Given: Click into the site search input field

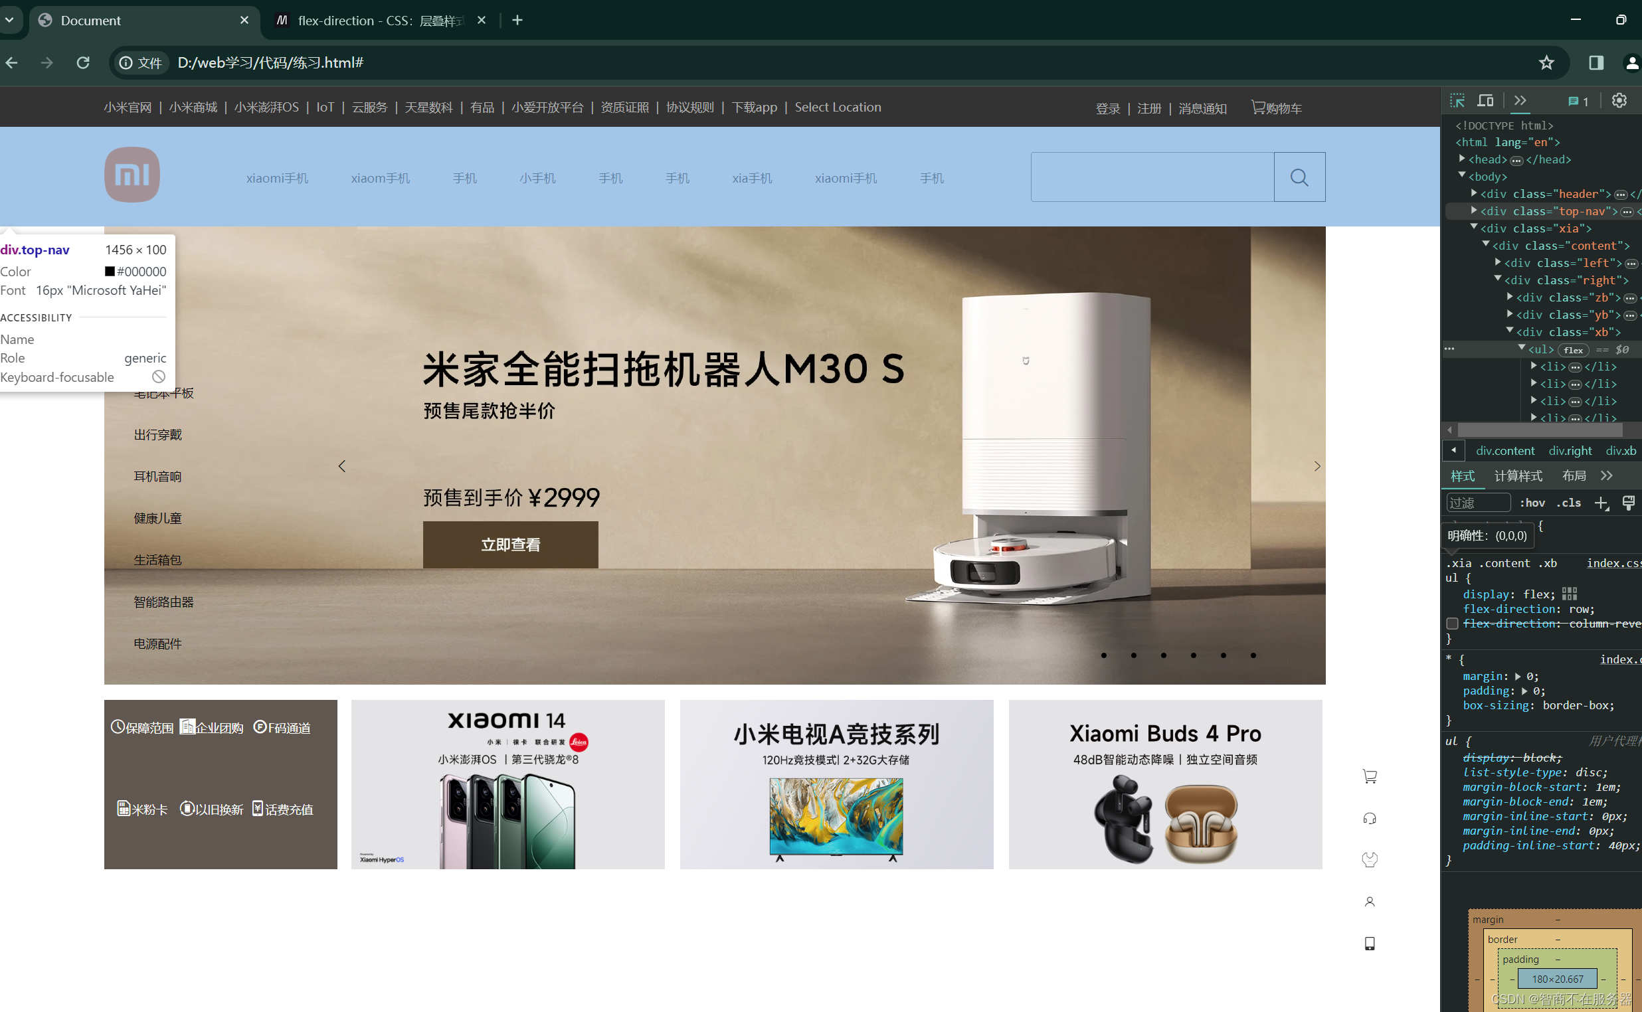Looking at the screenshot, I should (x=1152, y=177).
